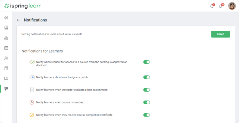Go back using the arrow beside Notifications
The width and height of the screenshot is (239, 123).
[18, 20]
